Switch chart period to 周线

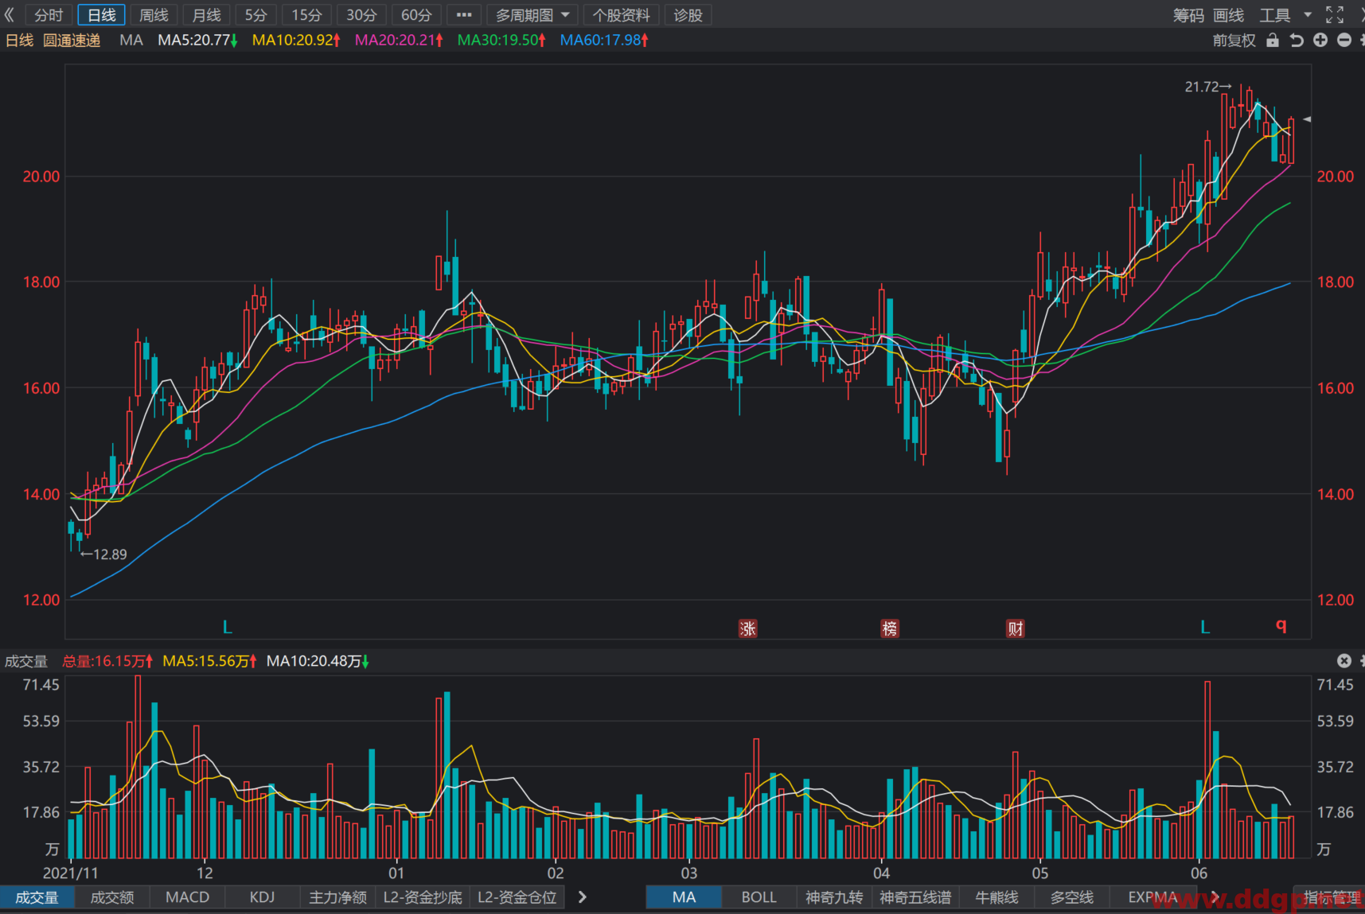[x=154, y=14]
